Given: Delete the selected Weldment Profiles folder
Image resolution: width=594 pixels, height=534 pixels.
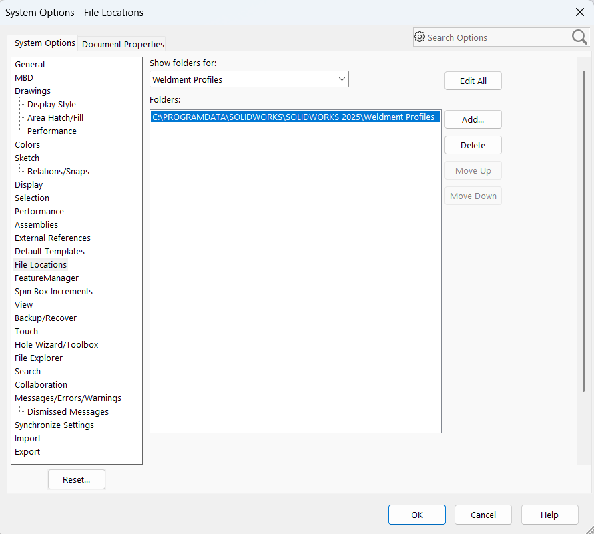Looking at the screenshot, I should coord(473,145).
